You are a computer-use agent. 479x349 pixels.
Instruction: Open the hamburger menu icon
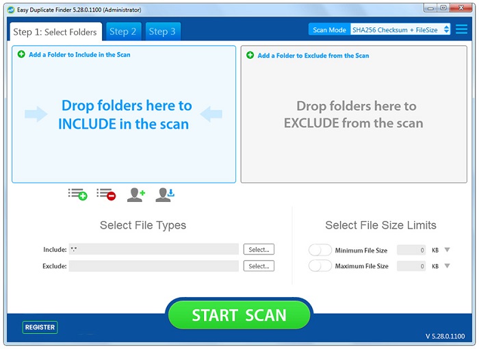461,29
